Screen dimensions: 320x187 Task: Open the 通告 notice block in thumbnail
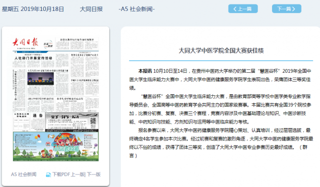pyautogui.click(x=38, y=122)
